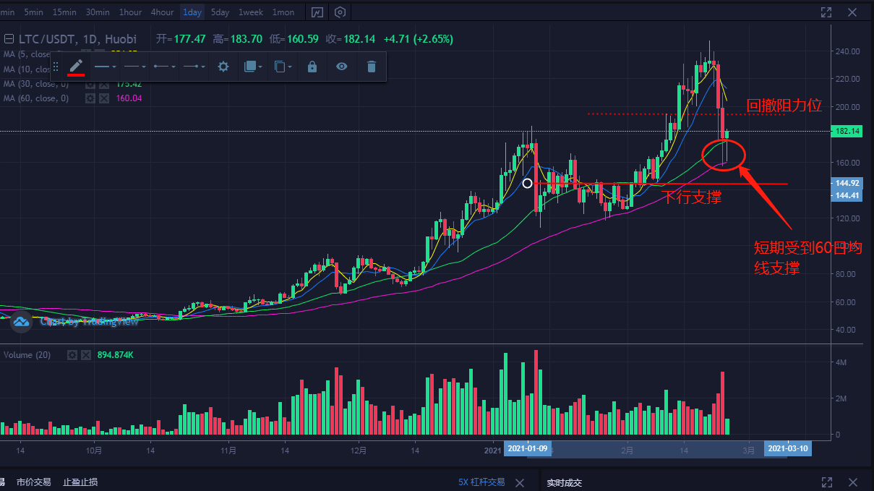The image size is (874, 491).
Task: Open the line style dropdown
Action: tap(135, 67)
